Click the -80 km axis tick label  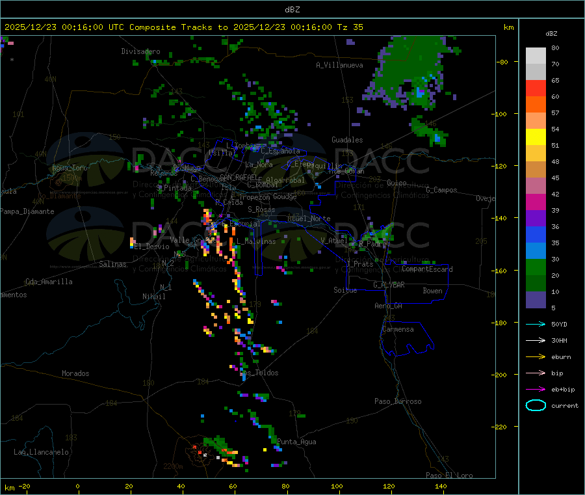point(502,62)
